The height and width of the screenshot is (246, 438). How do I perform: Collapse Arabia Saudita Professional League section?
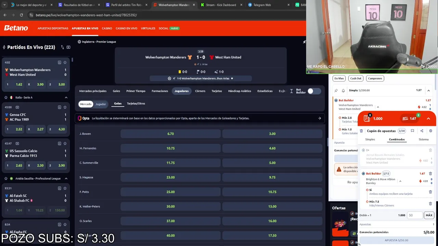(x=66, y=178)
